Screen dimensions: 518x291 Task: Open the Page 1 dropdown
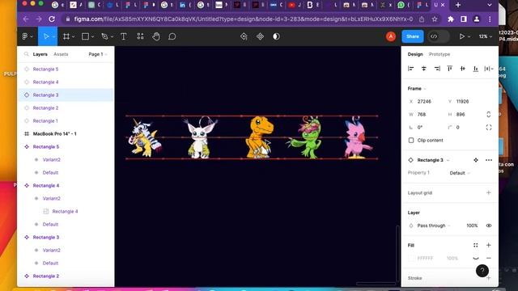(x=98, y=54)
